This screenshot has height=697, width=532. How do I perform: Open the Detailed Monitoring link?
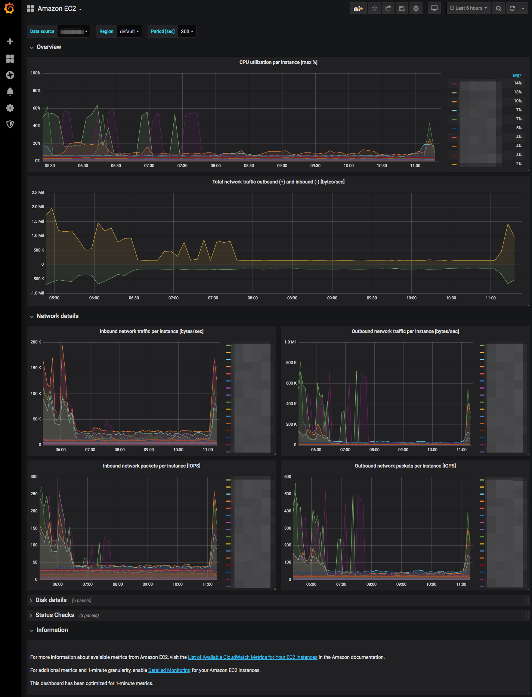[169, 670]
